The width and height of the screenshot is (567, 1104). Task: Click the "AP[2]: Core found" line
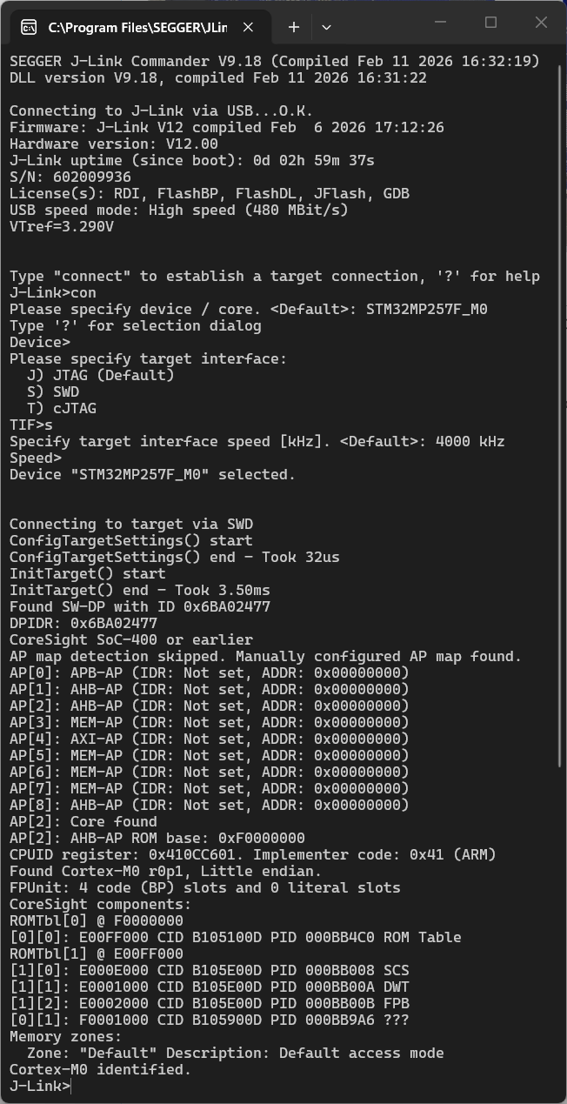pyautogui.click(x=83, y=821)
